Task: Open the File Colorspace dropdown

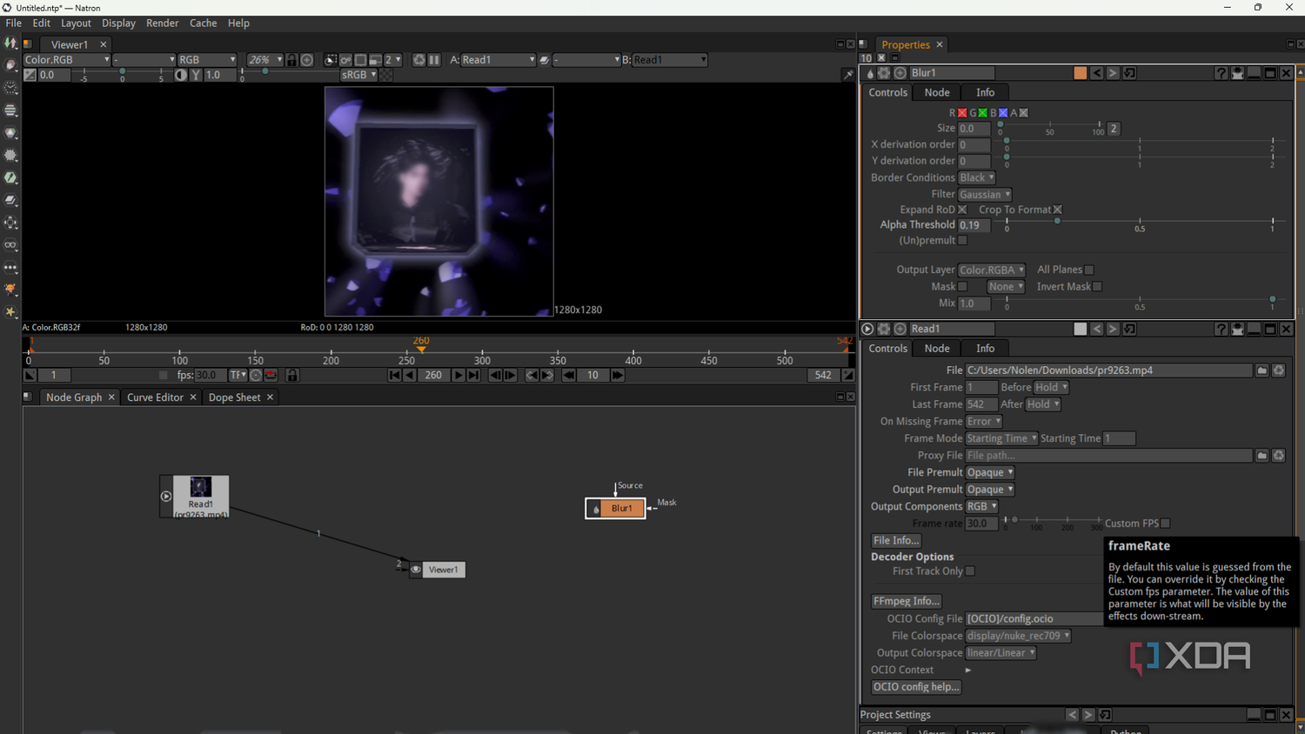Action: tap(1018, 636)
